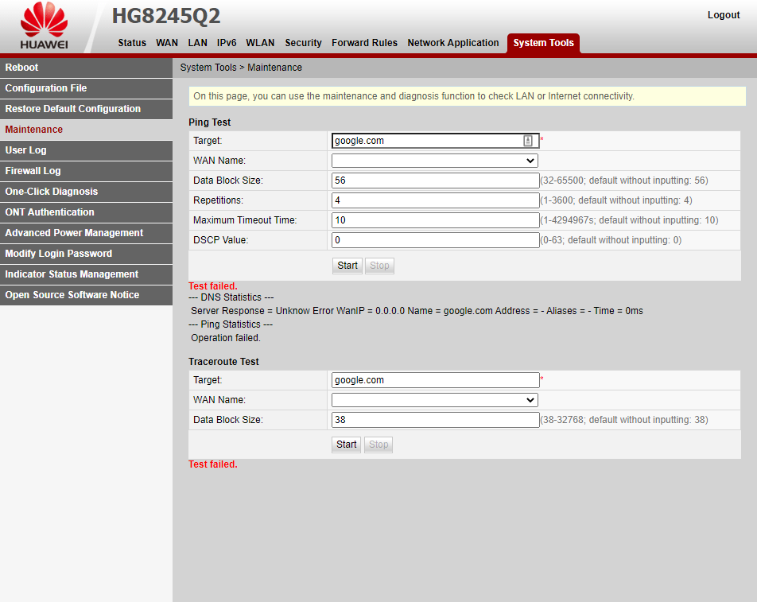Image resolution: width=757 pixels, height=602 pixels.
Task: Click the Traceroute Data Block Size field
Action: 436,420
